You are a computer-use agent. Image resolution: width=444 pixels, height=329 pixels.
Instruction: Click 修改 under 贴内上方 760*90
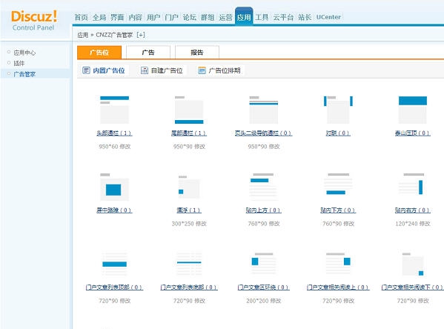[274, 224]
